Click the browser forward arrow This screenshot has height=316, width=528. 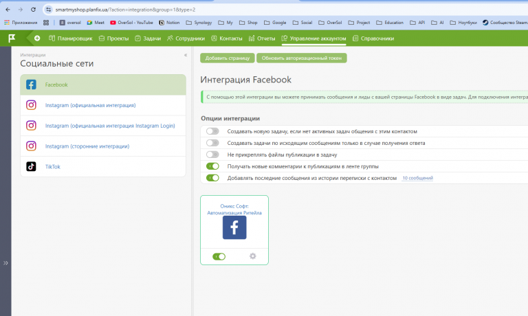click(20, 10)
